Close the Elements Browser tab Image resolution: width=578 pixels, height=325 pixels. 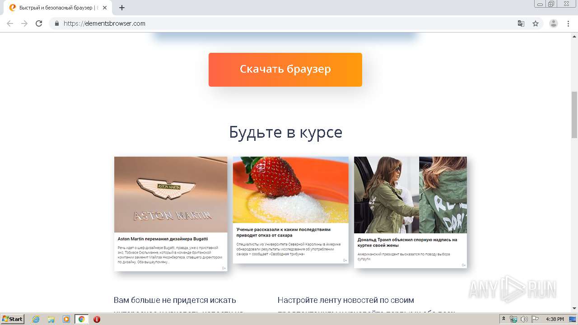[x=105, y=8]
